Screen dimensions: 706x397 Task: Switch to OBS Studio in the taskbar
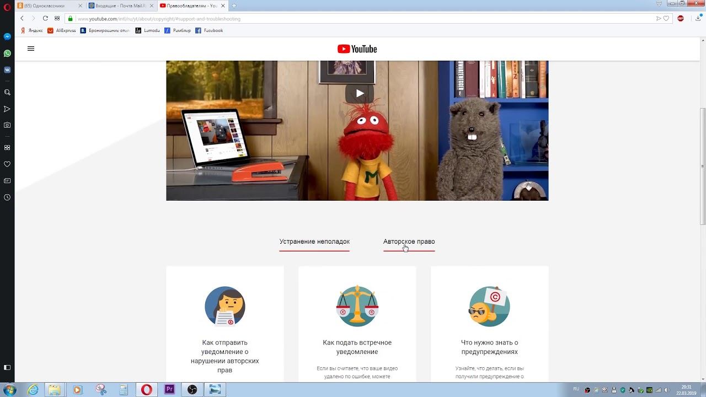[x=192, y=390]
